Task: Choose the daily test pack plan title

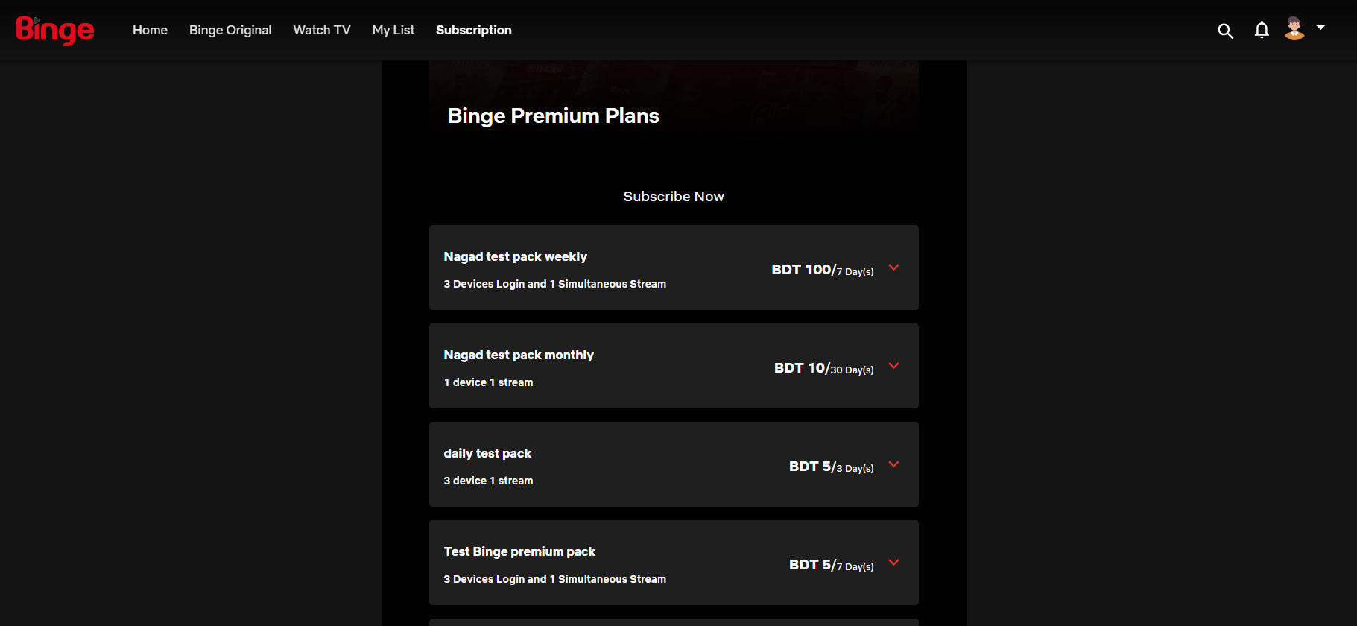Action: tap(487, 453)
